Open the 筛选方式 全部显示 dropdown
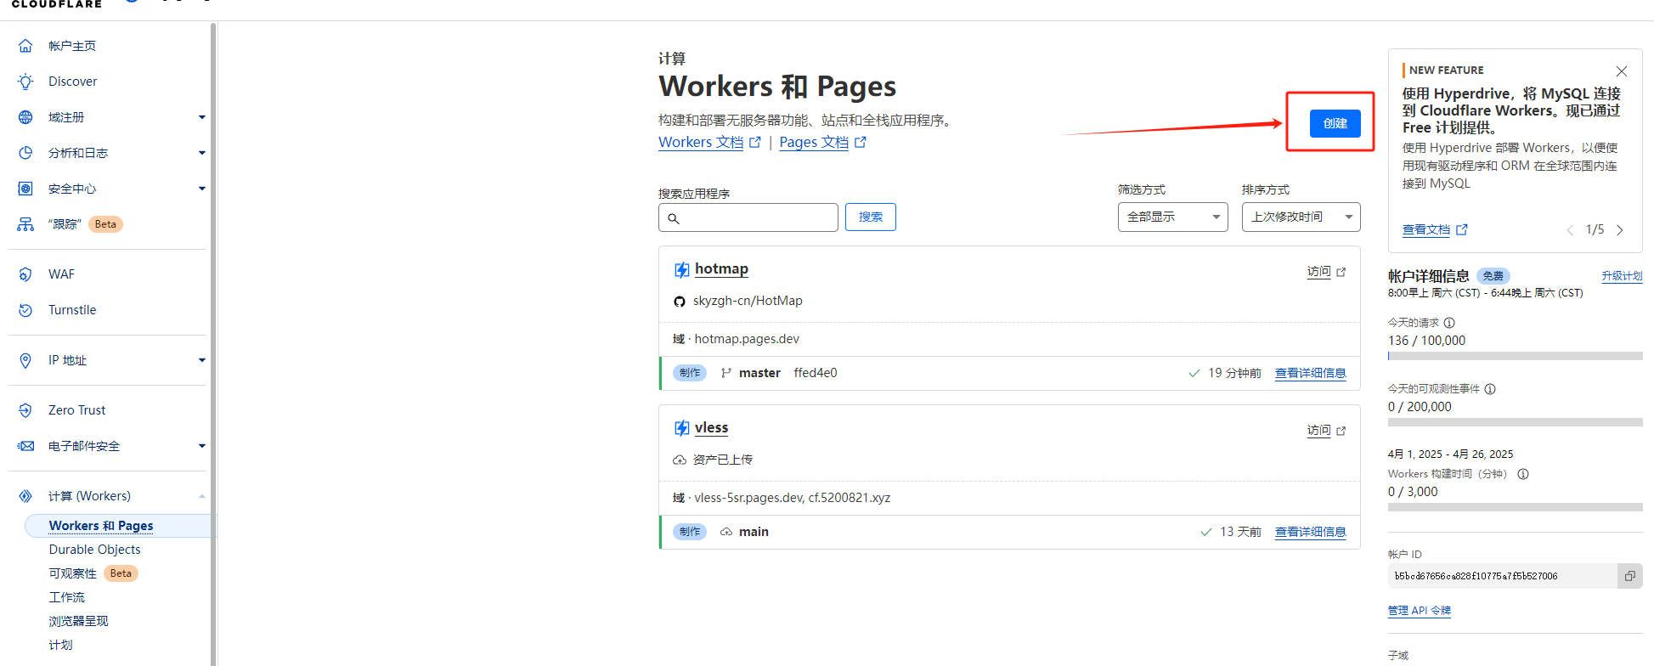 coord(1172,217)
